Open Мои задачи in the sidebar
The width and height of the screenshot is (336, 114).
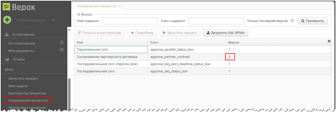point(18,86)
